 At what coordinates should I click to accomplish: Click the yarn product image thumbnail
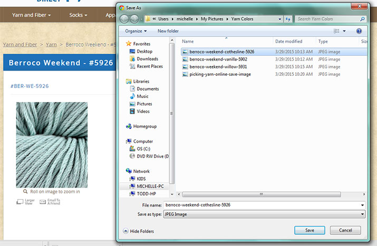tap(52, 145)
